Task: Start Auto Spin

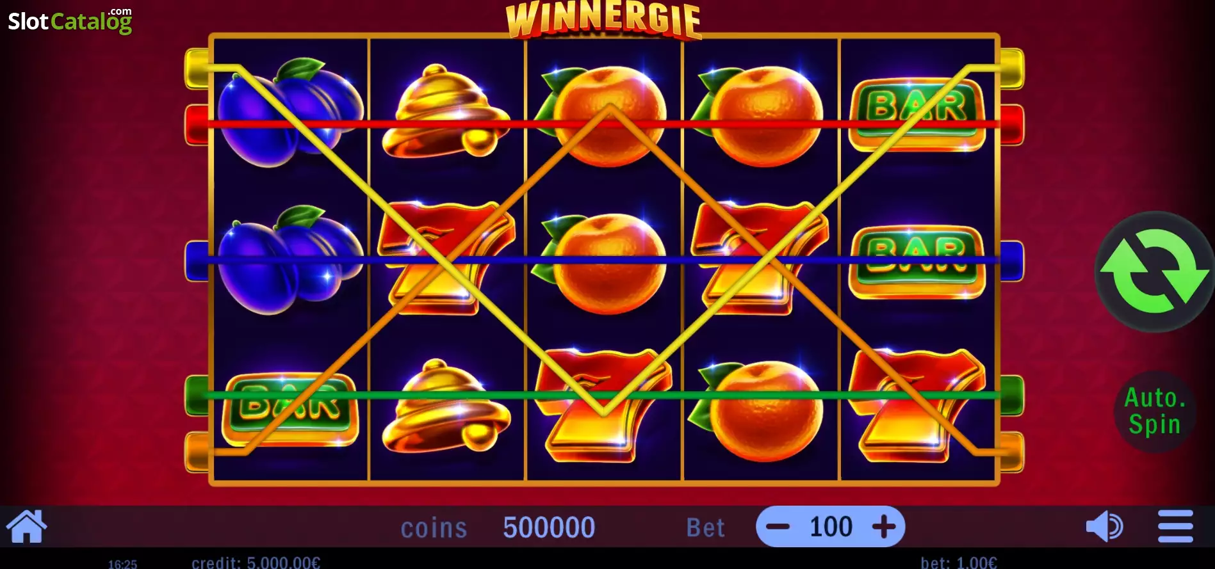Action: (x=1154, y=411)
